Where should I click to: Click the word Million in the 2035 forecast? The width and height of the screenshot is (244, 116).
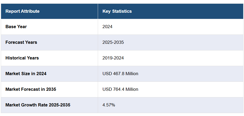coord(131,89)
